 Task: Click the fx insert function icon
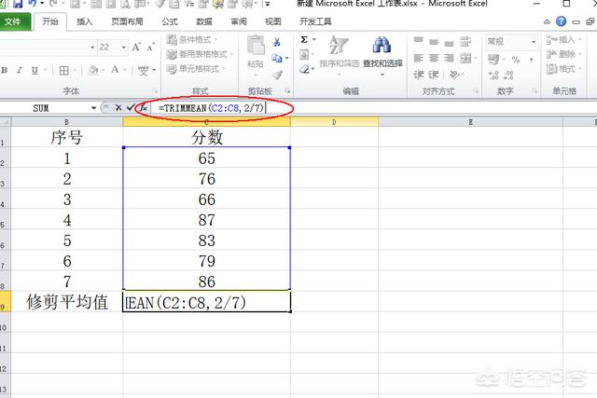point(143,108)
